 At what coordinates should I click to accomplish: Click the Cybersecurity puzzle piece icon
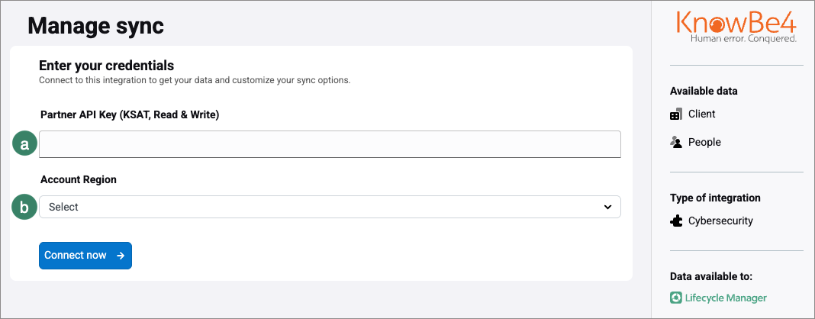(675, 221)
